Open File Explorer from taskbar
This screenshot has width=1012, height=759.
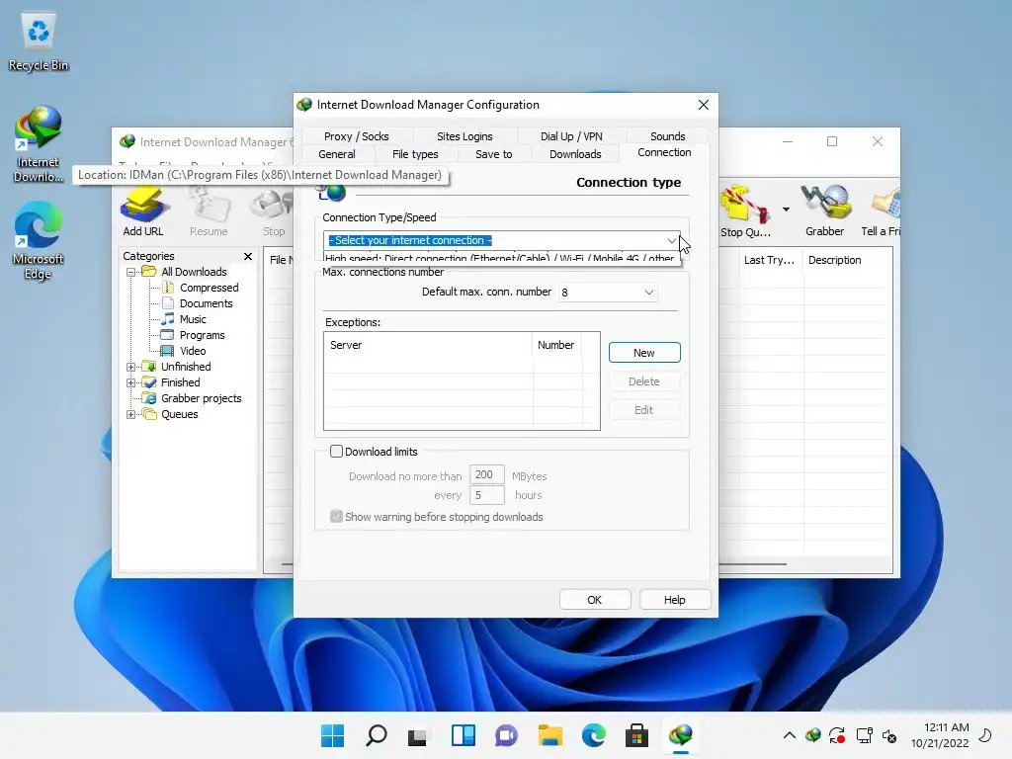549,735
